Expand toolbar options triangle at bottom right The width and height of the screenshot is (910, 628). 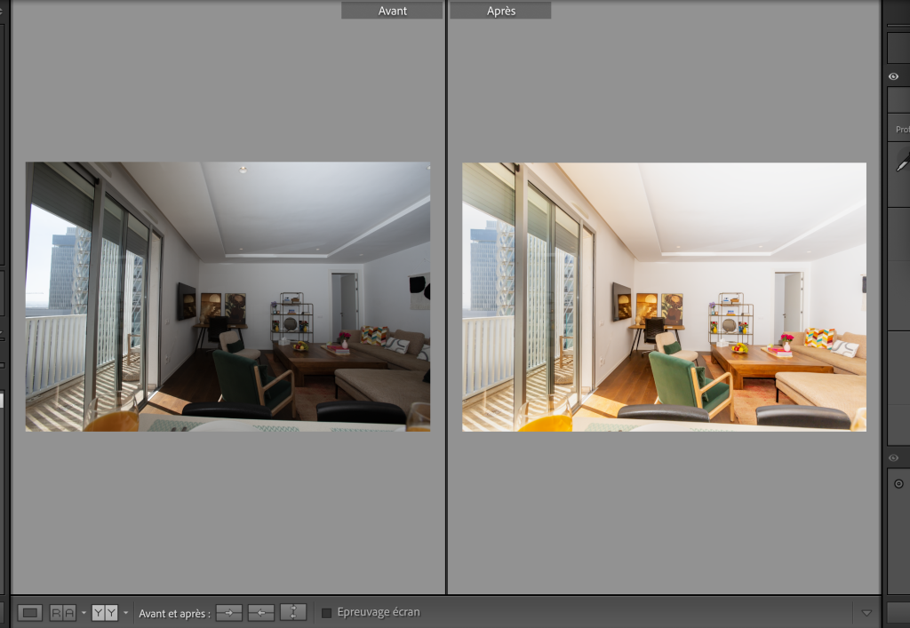(866, 613)
